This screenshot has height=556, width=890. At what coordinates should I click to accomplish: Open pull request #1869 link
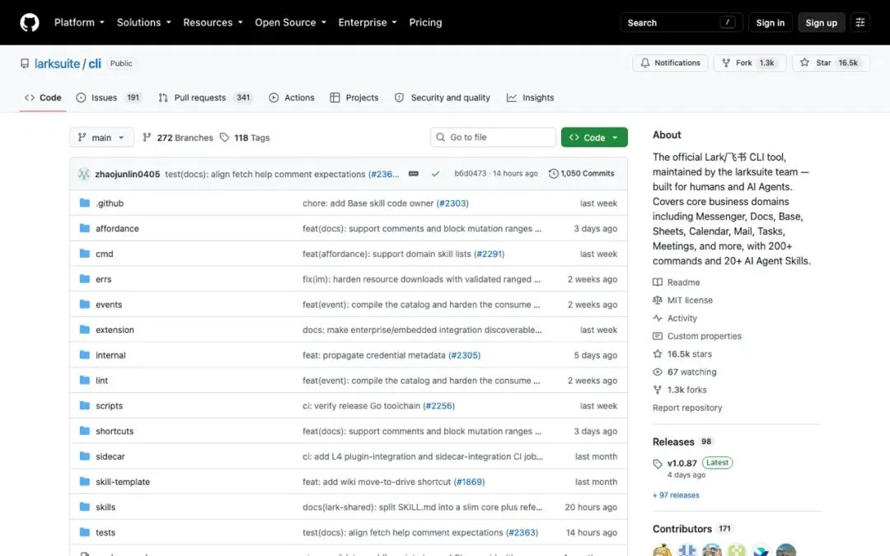(x=470, y=482)
